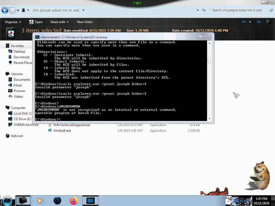The width and height of the screenshot is (275, 206).
Task: Click the Size 1.39 MB value
Action: coord(142,31)
